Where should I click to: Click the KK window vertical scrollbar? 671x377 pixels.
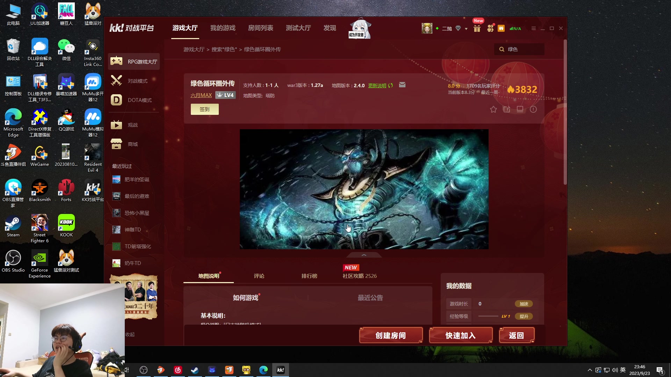565,112
